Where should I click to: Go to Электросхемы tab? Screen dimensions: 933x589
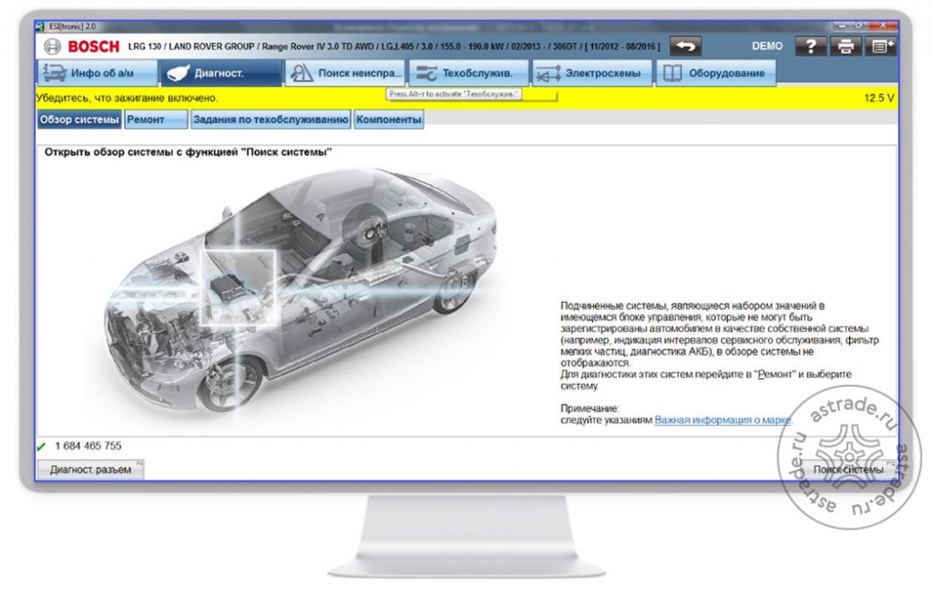click(x=592, y=73)
